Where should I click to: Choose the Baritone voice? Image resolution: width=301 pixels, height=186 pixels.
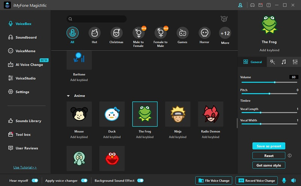pos(79,60)
